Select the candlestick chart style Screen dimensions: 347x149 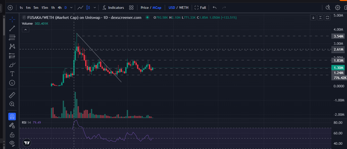click(x=88, y=8)
